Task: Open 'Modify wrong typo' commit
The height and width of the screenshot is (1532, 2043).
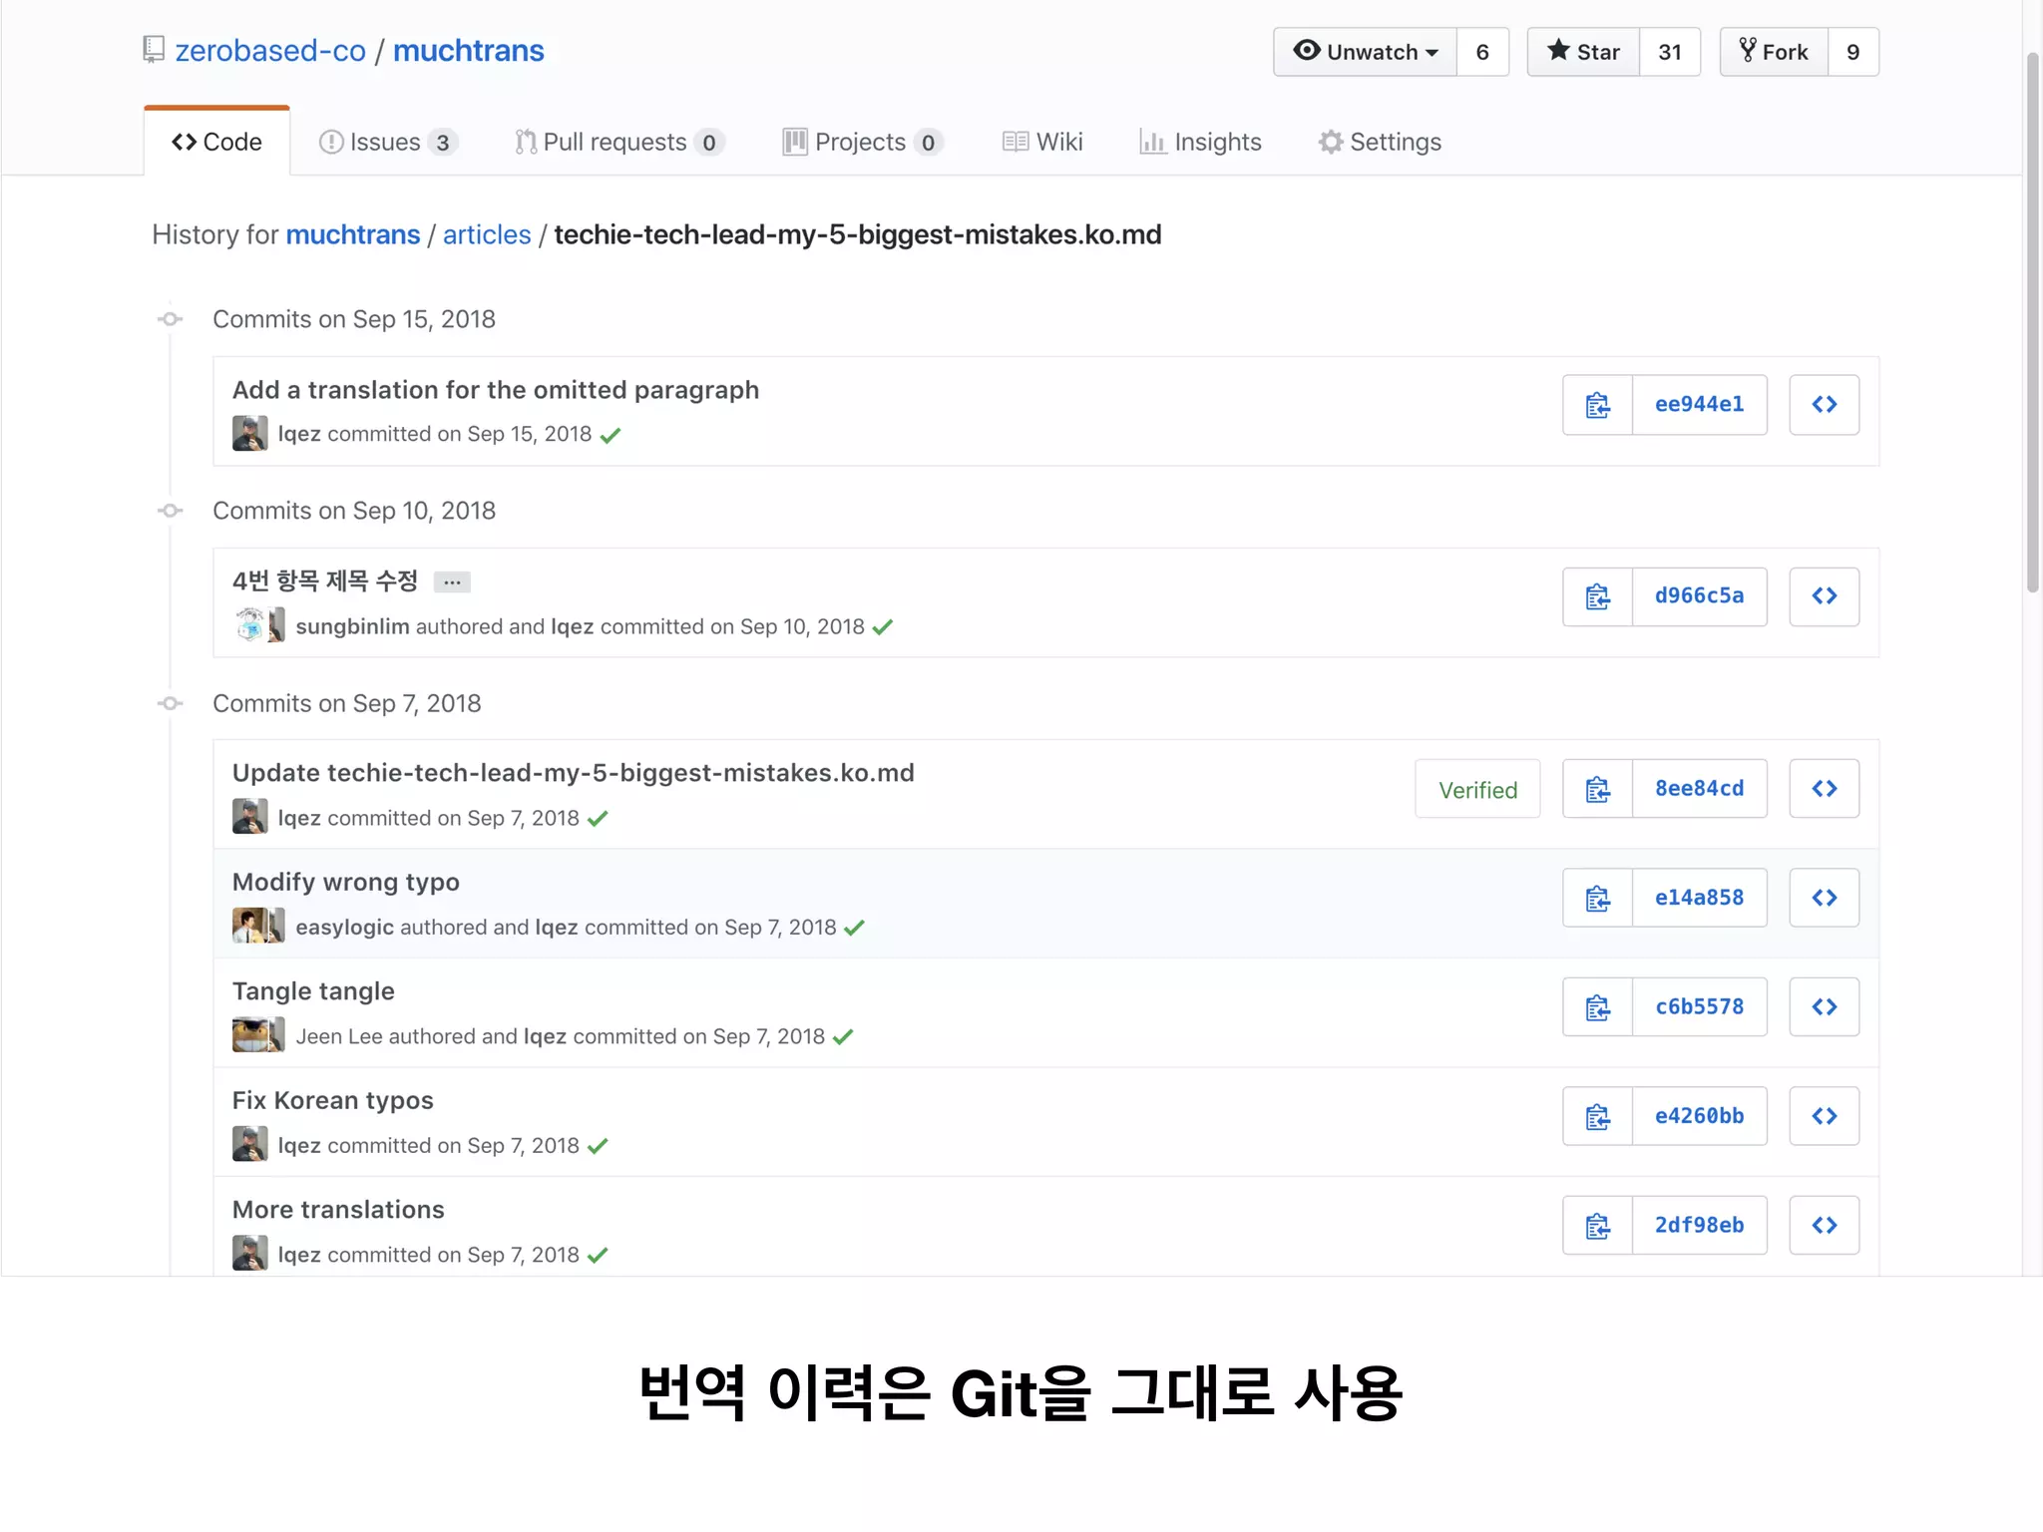Action: (346, 882)
